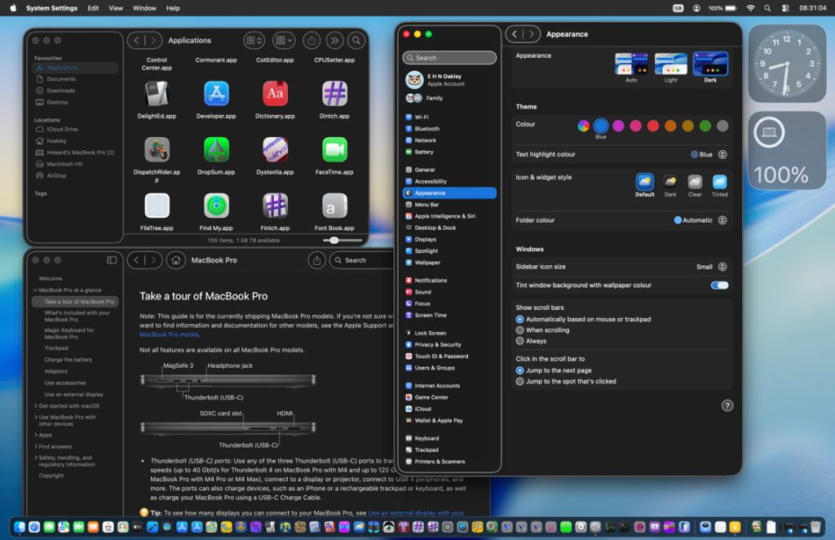Open Wi-Fi settings in the sidebar

(x=421, y=117)
